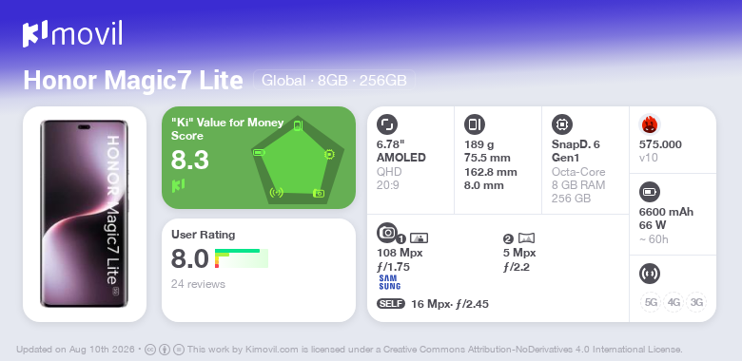Click the Honor Magic7 Lite phone image
The height and width of the screenshot is (361, 742).
pos(85,214)
